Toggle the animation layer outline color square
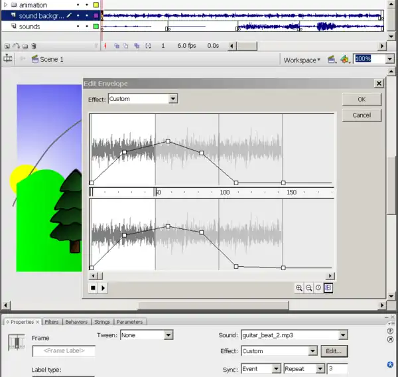The image size is (398, 377). click(96, 5)
